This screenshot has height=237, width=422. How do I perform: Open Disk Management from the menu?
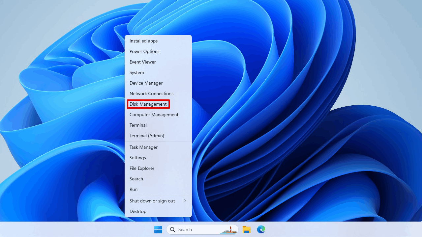(148, 104)
